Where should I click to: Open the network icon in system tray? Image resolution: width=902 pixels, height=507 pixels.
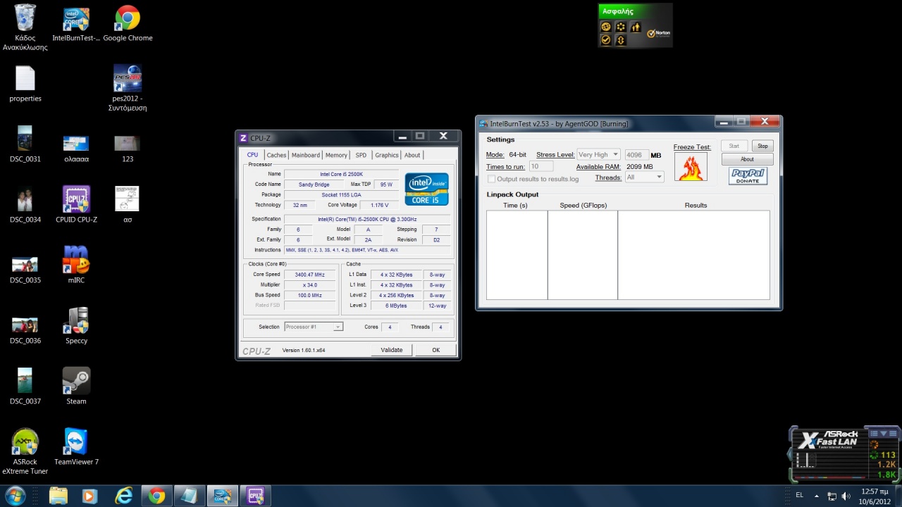point(832,496)
